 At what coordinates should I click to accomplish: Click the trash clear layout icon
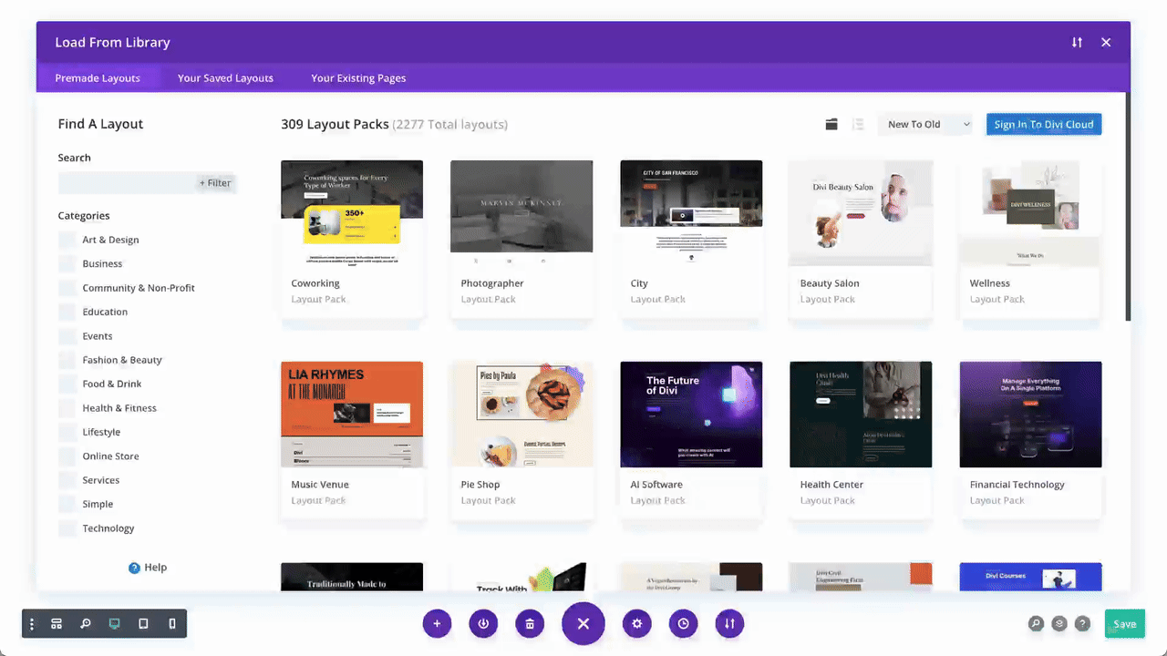pyautogui.click(x=529, y=624)
